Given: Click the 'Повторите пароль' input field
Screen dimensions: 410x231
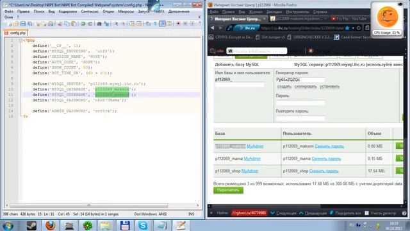Looking at the screenshot, I should point(300,118).
